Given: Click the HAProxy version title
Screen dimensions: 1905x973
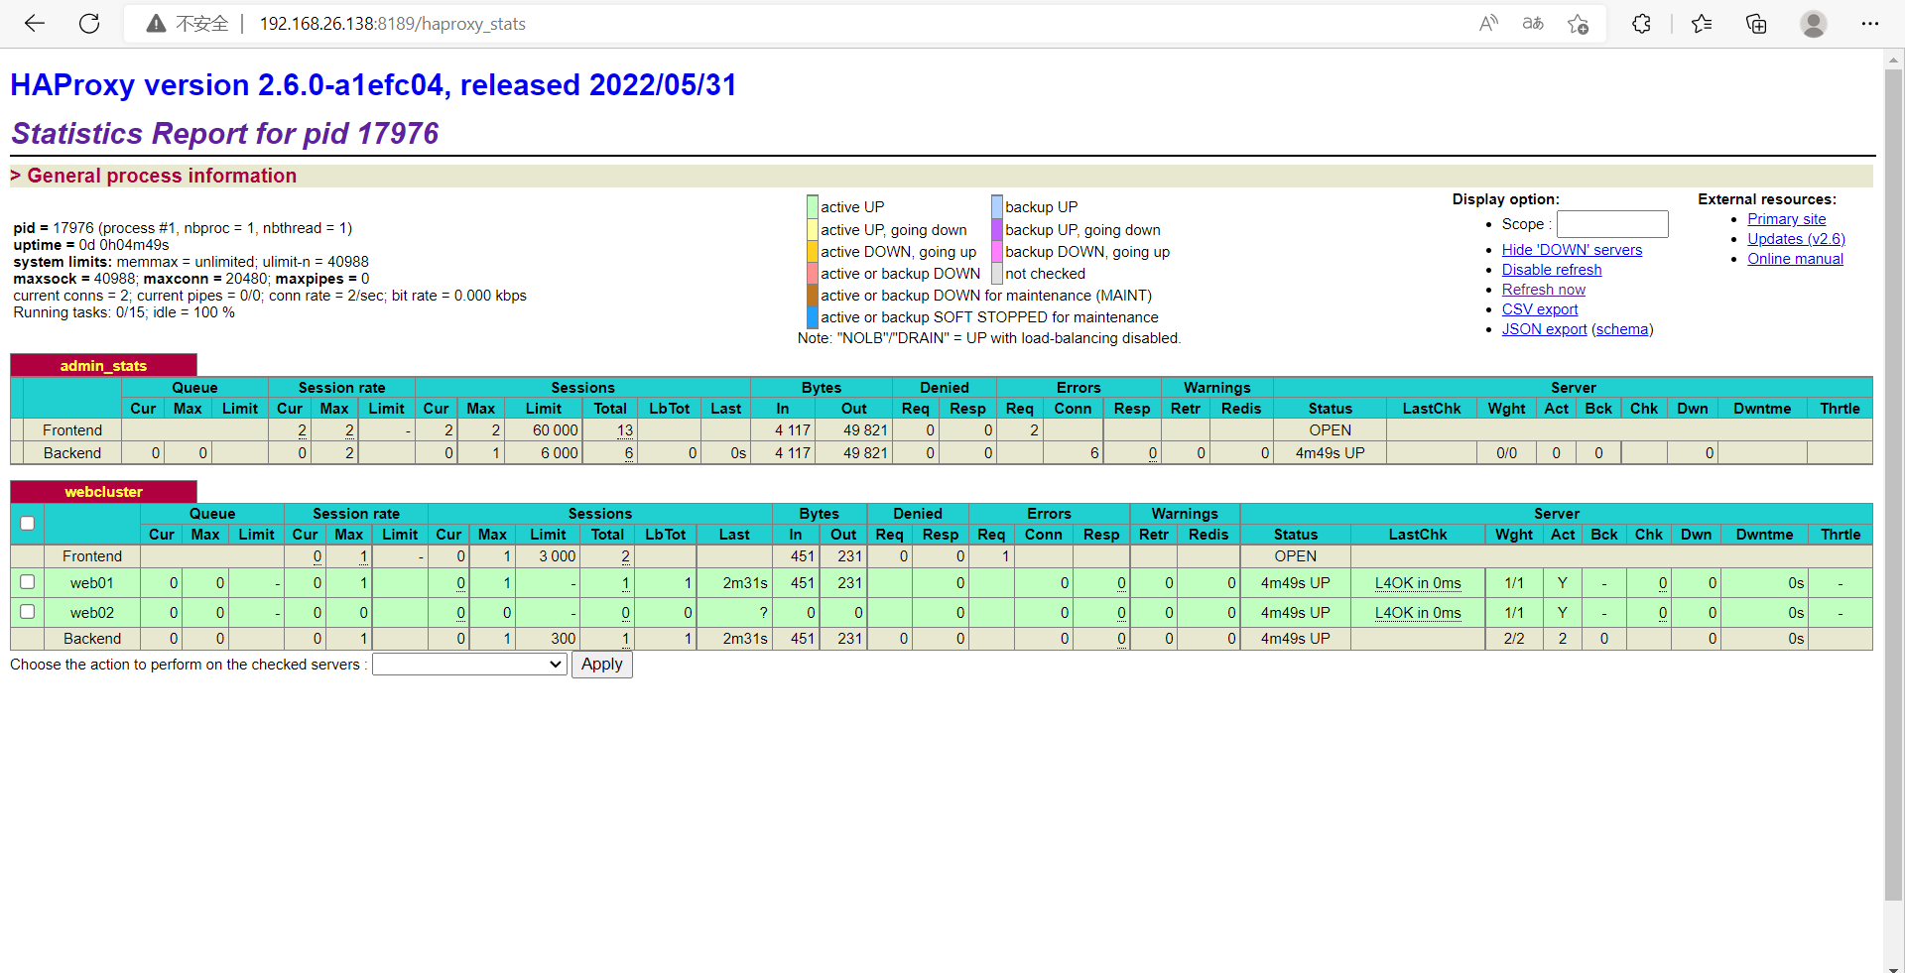Looking at the screenshot, I should [x=373, y=85].
